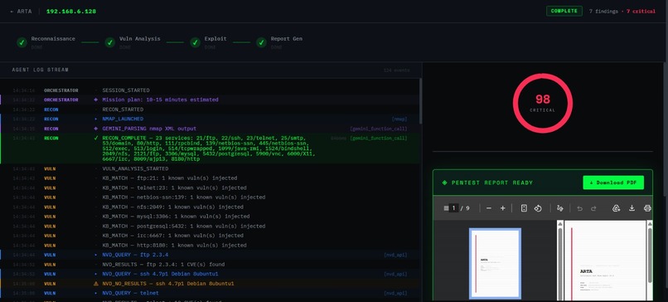Click the AGENT LOG STREAM header
The image size is (668, 302).
click(40, 70)
